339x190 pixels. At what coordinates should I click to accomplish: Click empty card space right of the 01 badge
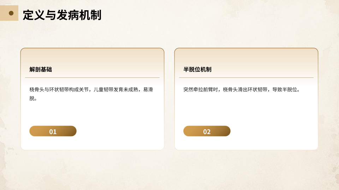(120, 131)
